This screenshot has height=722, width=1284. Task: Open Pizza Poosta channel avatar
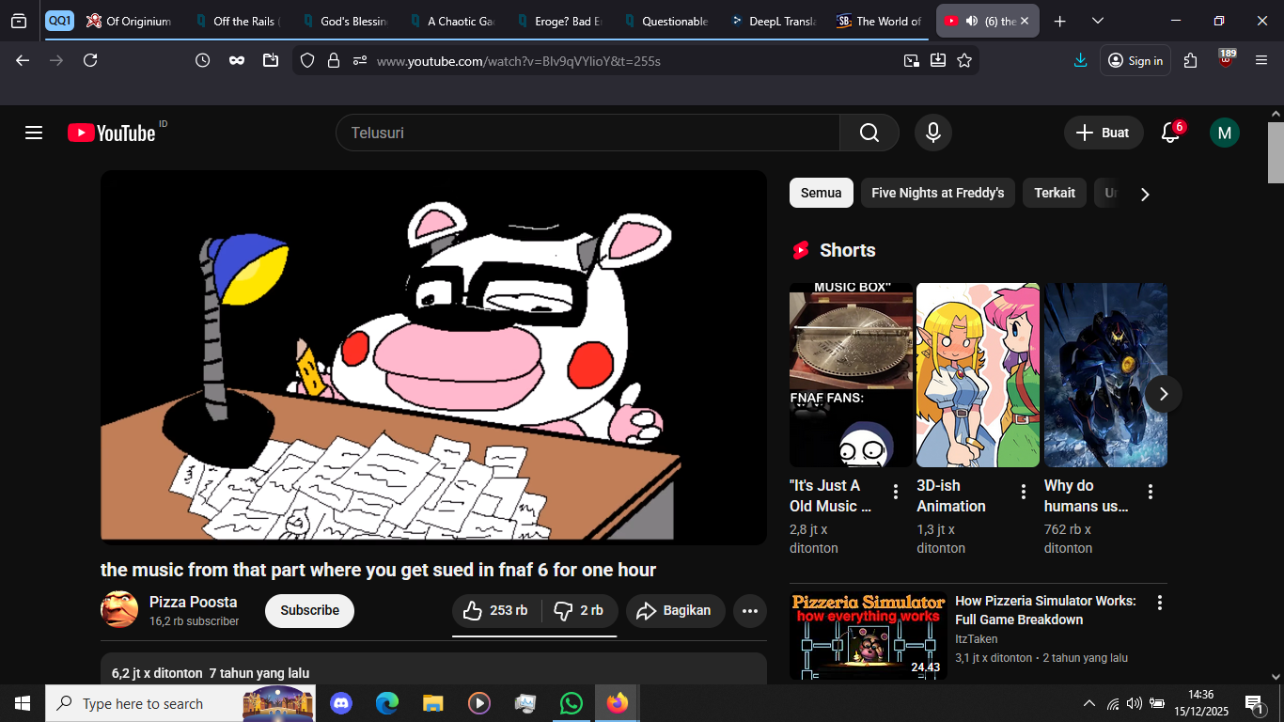pos(119,610)
